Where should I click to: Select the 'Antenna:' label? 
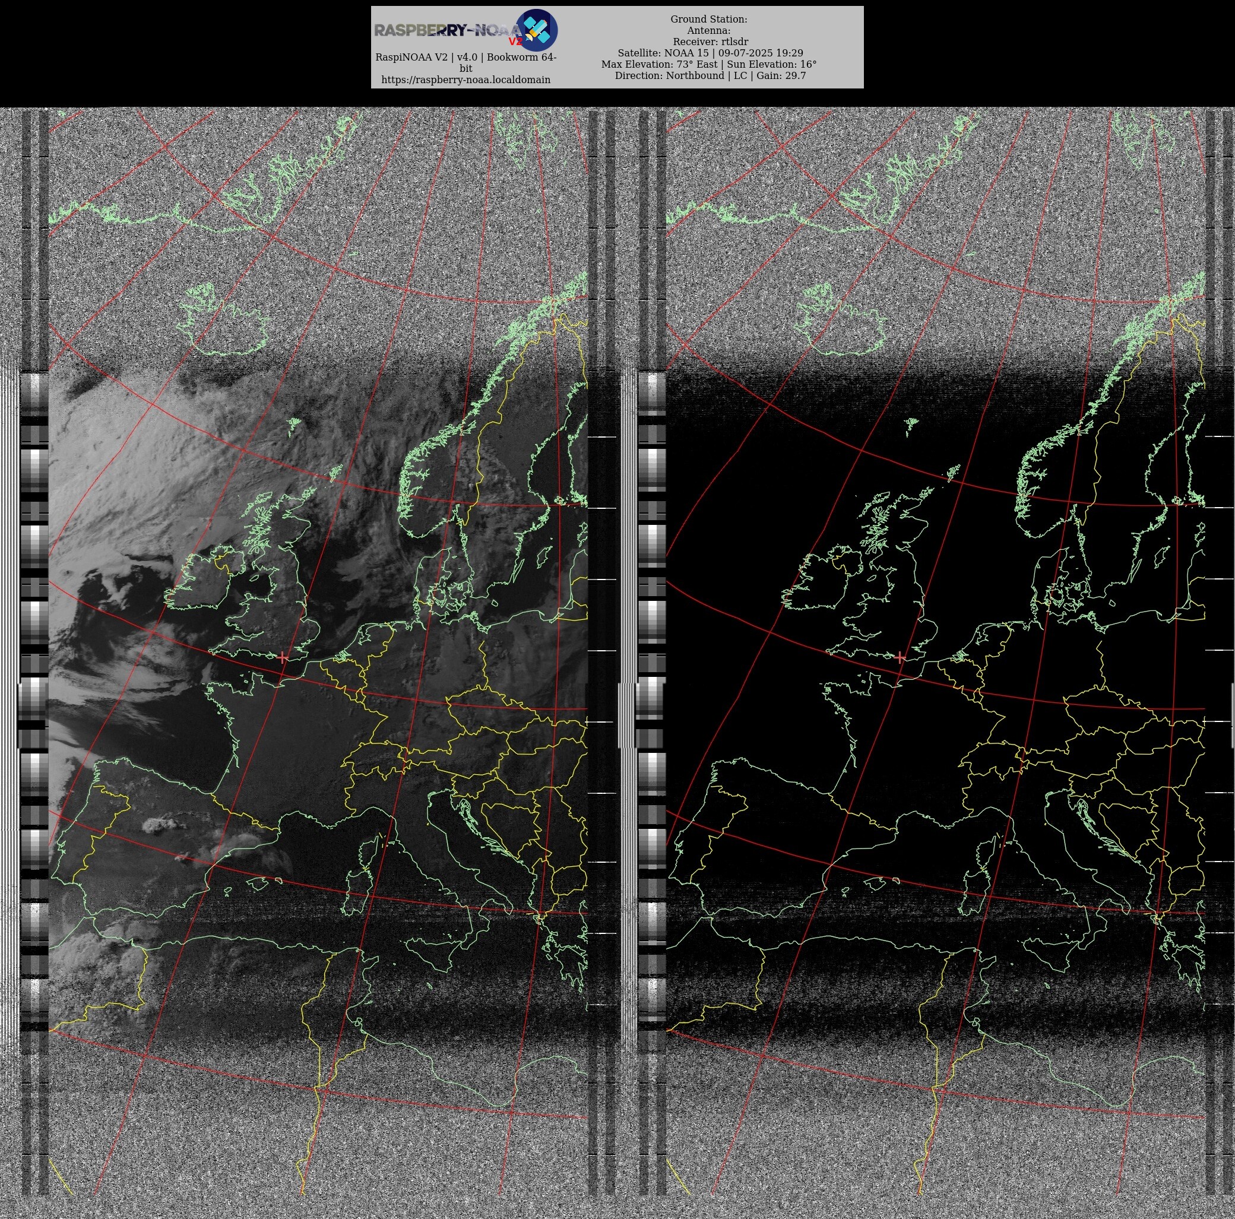[x=709, y=31]
